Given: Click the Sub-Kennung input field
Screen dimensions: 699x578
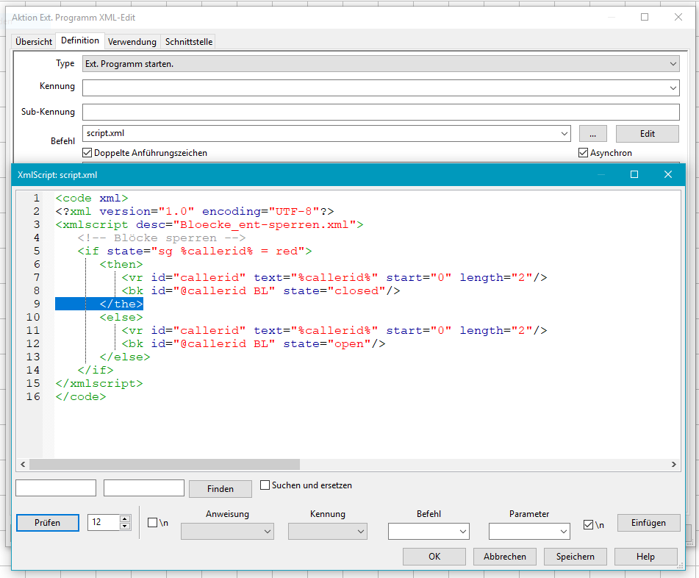Looking at the screenshot, I should 380,112.
